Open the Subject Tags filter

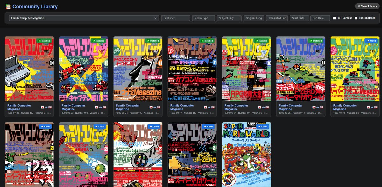[229, 18]
